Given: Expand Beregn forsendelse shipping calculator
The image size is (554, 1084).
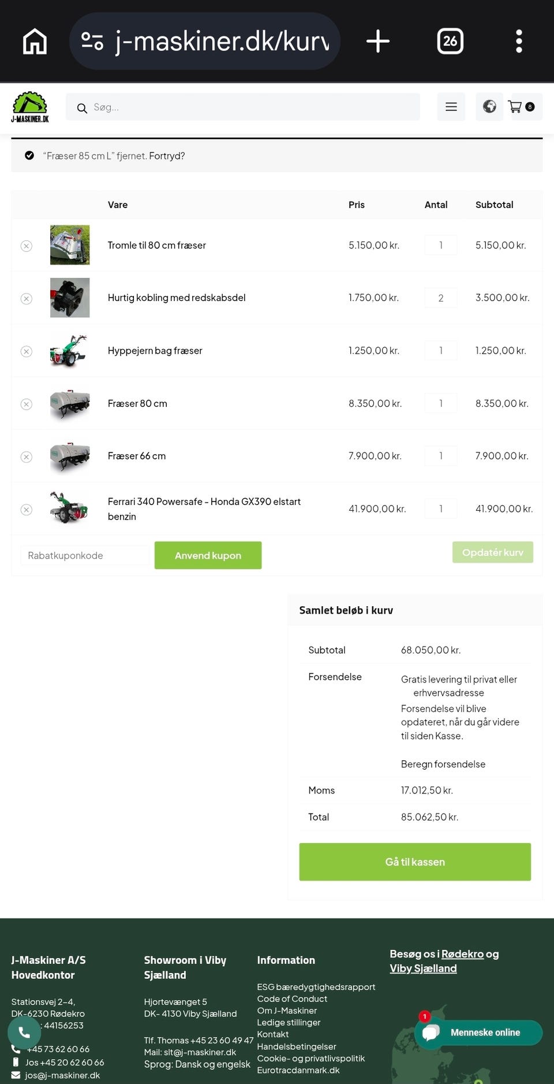Looking at the screenshot, I should pos(443,764).
